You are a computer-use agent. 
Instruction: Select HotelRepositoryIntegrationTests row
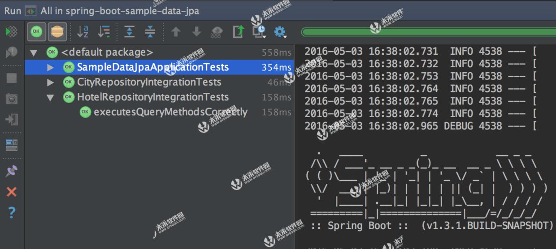pyautogui.click(x=160, y=97)
